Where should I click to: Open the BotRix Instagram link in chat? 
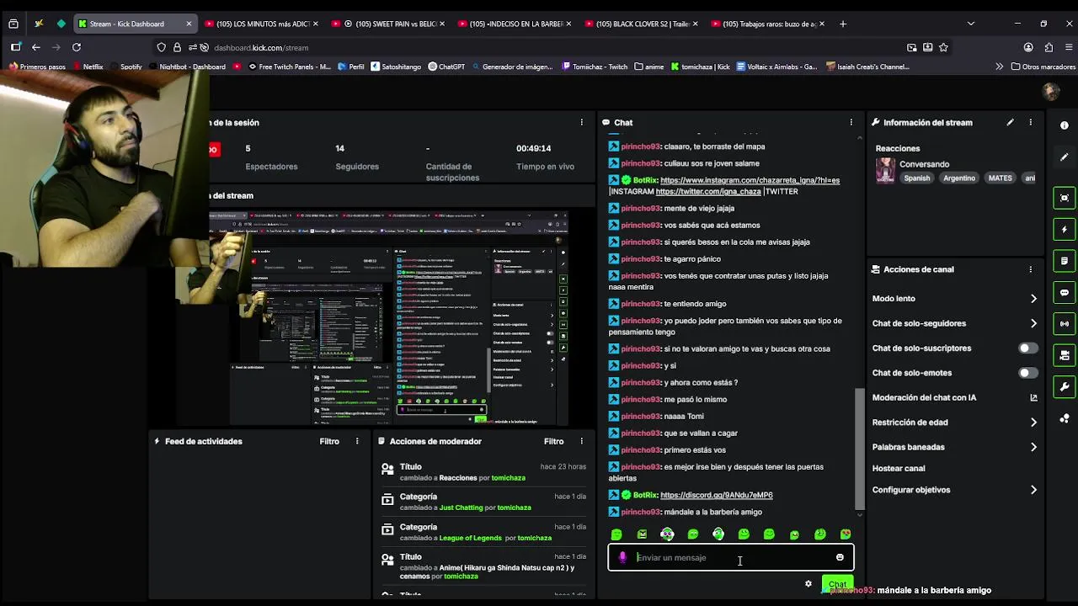750,180
